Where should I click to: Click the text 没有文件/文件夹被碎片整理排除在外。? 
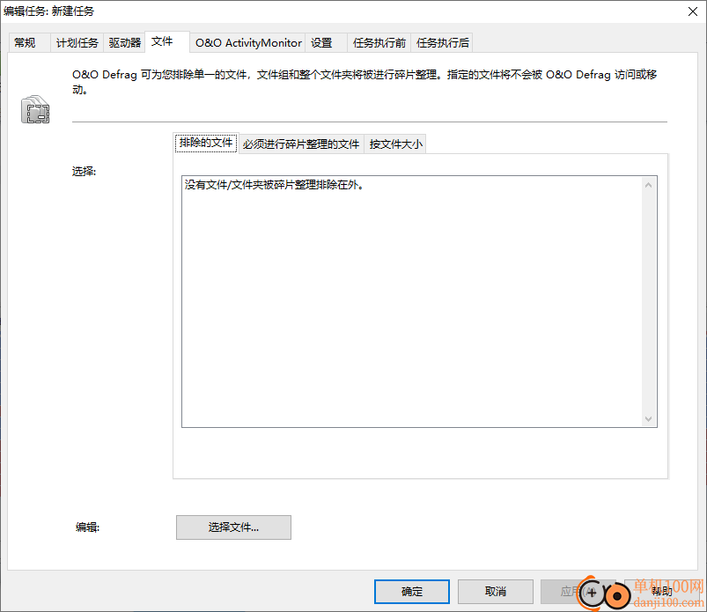pos(275,185)
